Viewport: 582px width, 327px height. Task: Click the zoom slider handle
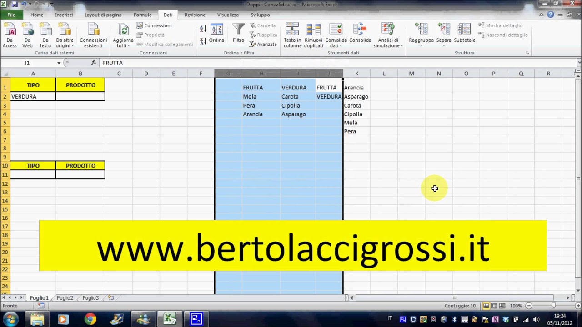pos(553,306)
